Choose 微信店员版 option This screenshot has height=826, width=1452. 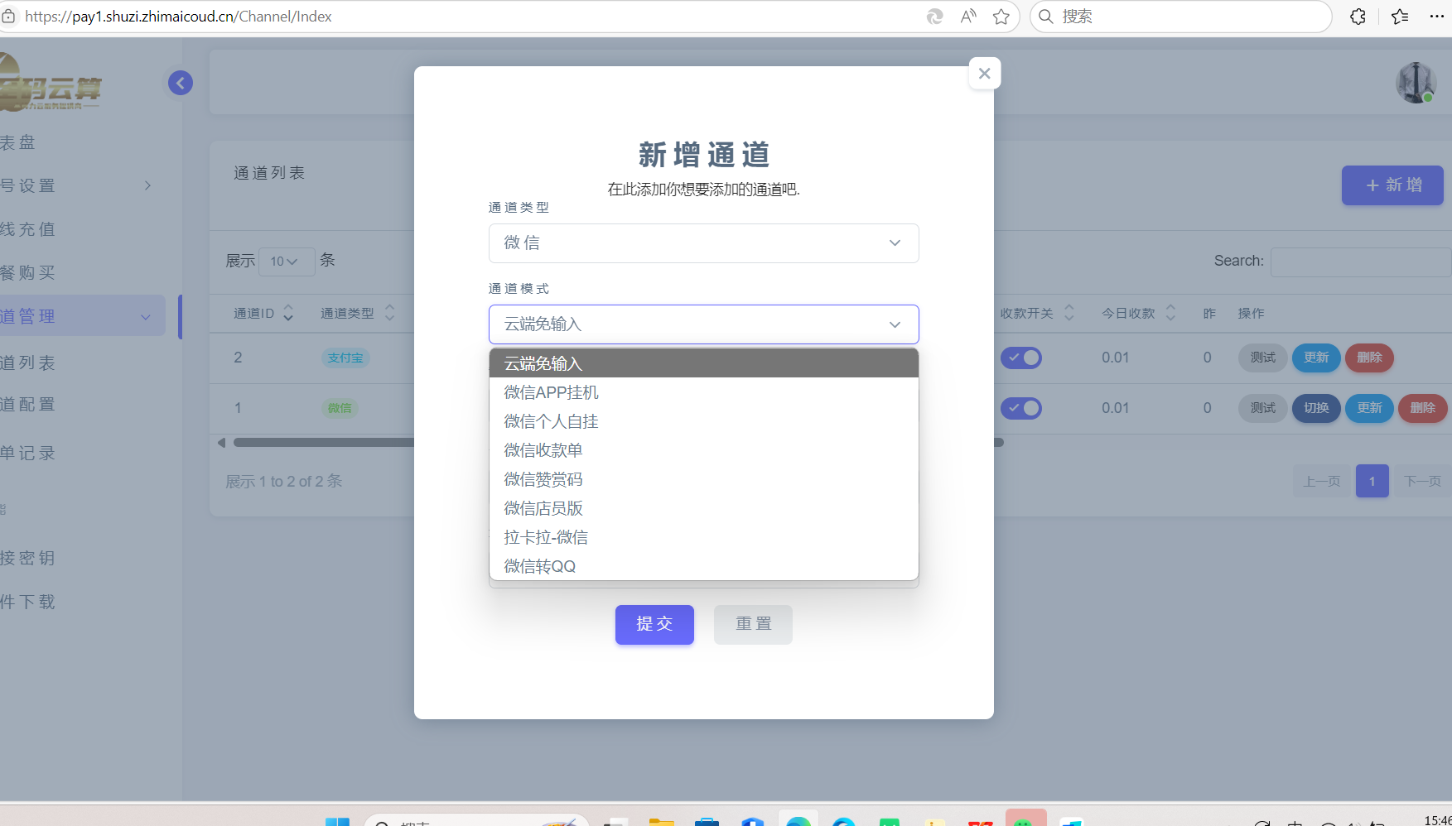(x=703, y=508)
